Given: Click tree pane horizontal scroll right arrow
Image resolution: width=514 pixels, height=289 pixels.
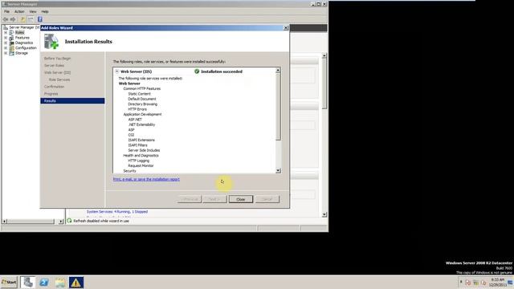Looking at the screenshot, I should (x=61, y=222).
